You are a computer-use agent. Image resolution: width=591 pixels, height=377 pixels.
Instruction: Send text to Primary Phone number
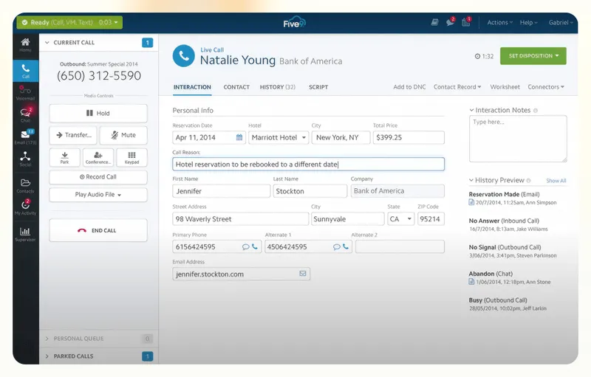(x=245, y=247)
